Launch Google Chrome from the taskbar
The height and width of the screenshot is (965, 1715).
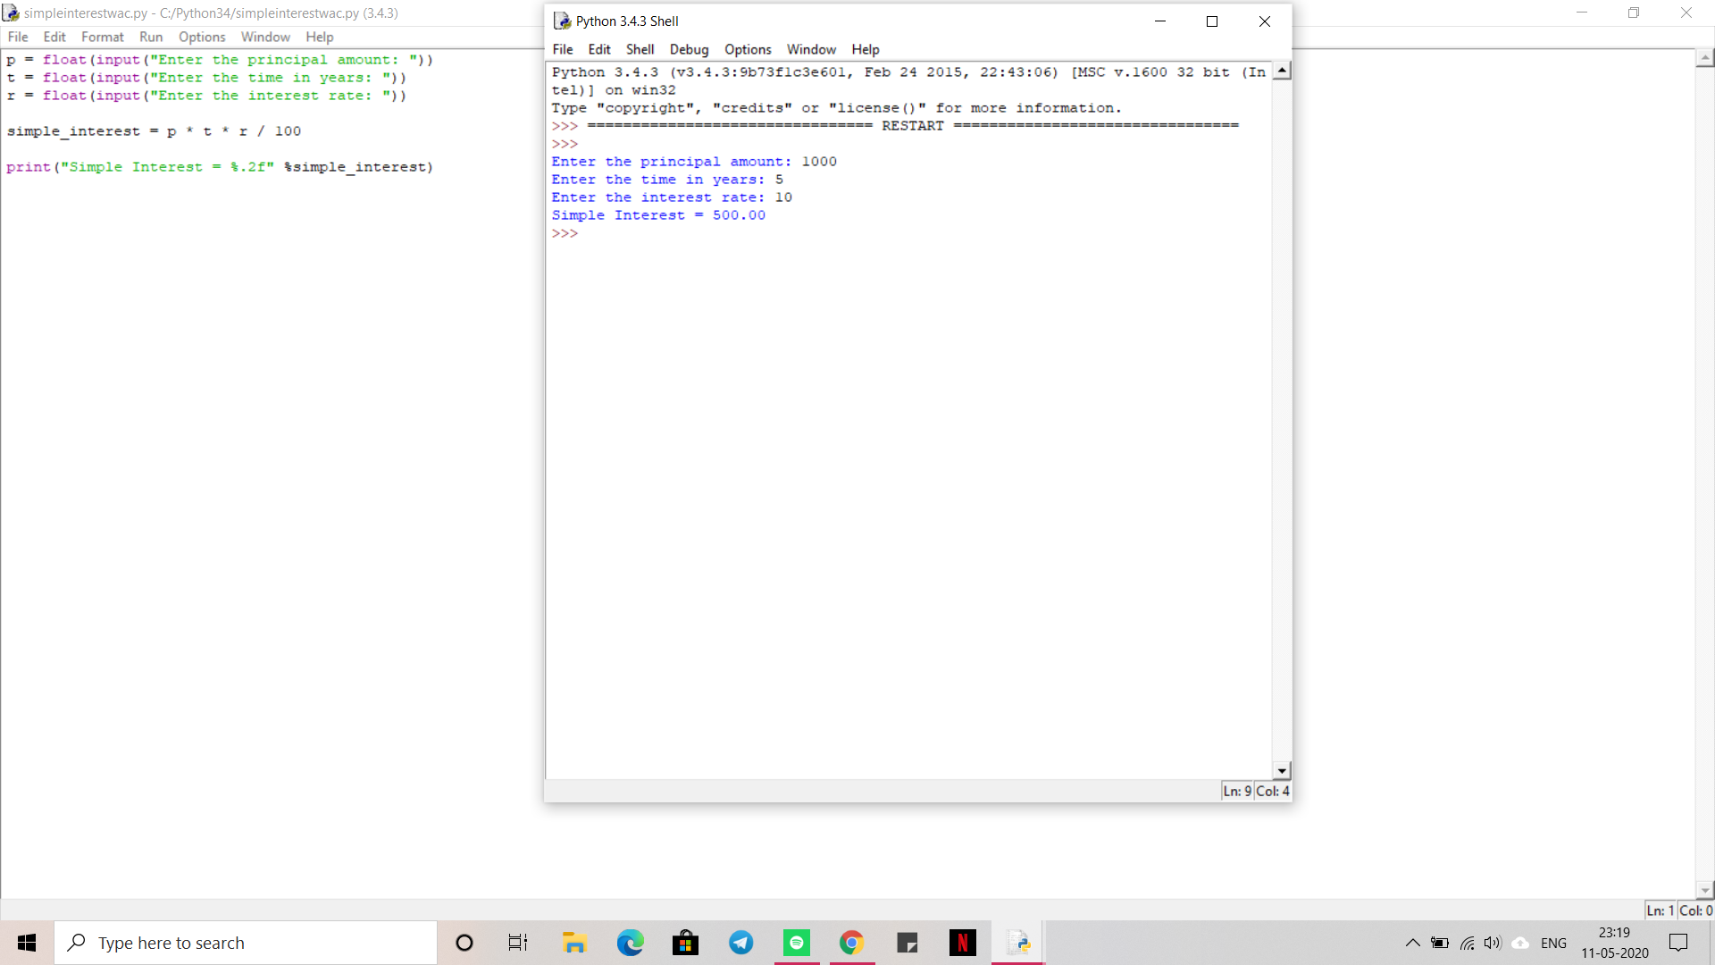pyautogui.click(x=851, y=943)
